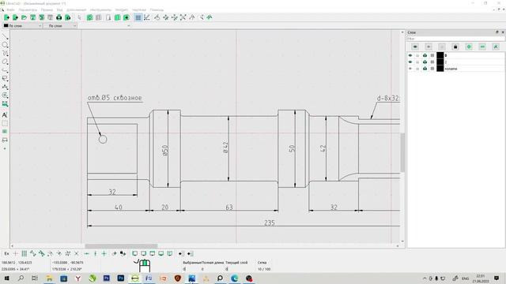Select the Insert Image tool
Screen dimensions: 506x284
point(5,132)
